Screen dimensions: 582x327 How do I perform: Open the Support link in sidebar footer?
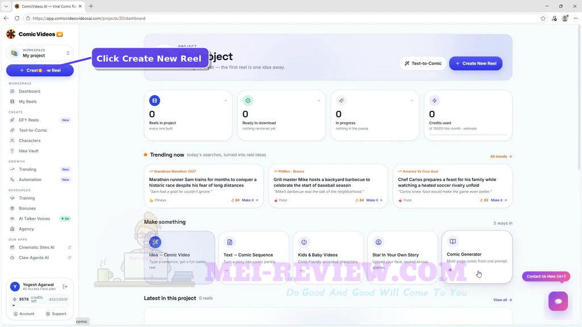pyautogui.click(x=56, y=313)
